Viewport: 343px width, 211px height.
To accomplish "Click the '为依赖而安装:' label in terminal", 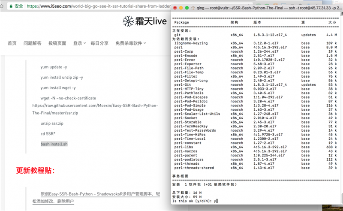I will (x=186, y=39).
